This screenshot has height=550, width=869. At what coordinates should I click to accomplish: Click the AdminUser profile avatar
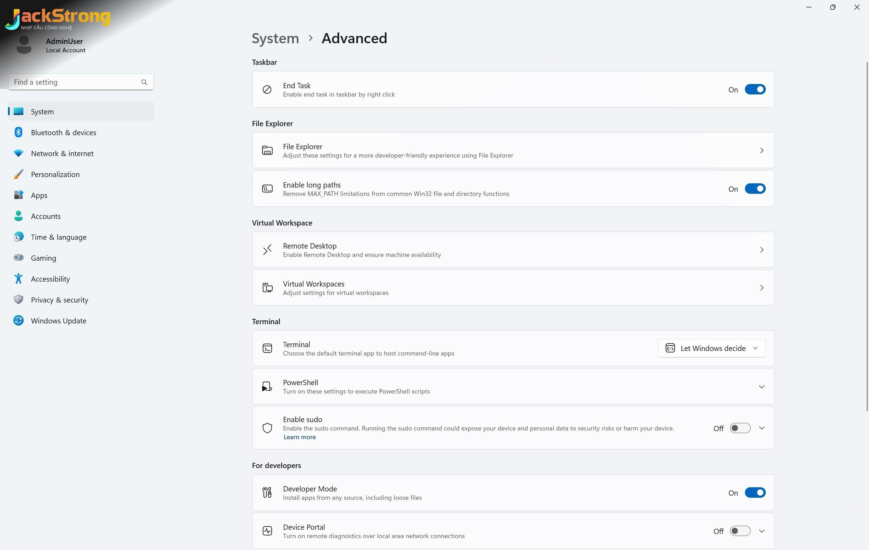point(24,45)
